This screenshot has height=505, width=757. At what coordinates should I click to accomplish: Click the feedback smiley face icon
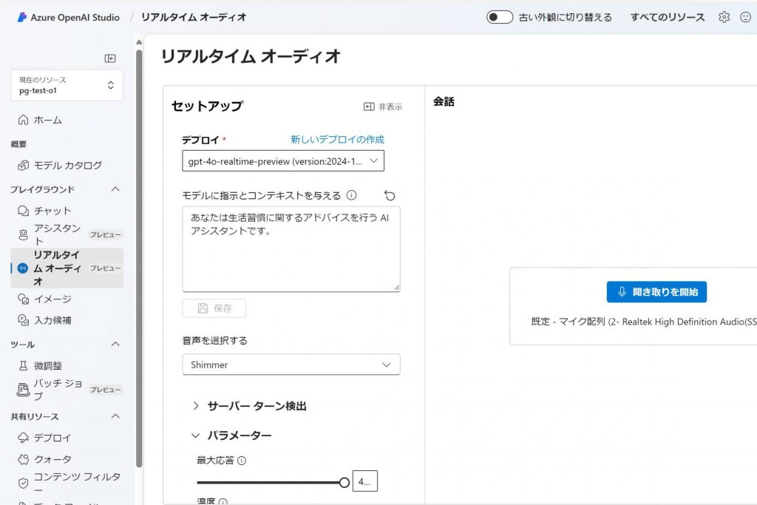pyautogui.click(x=745, y=17)
